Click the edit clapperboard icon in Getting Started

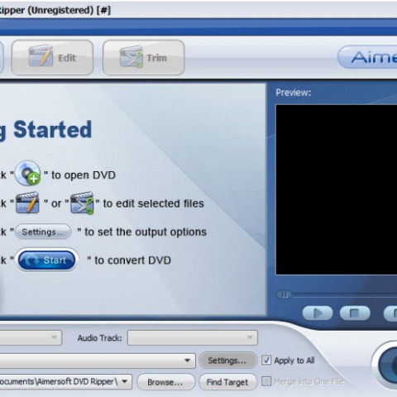pos(27,203)
